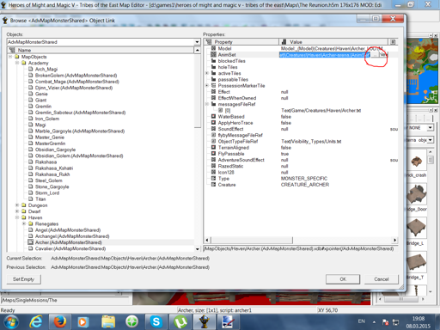The height and width of the screenshot is (330, 440).
Task: Click the CREATURE_ARCHER value
Action: (x=305, y=185)
